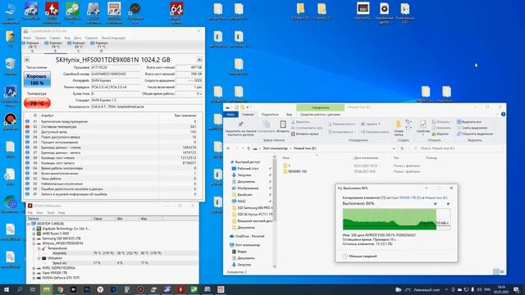Open File menu in HWMonitor
The width and height of the screenshot is (525, 295).
pos(30,213)
